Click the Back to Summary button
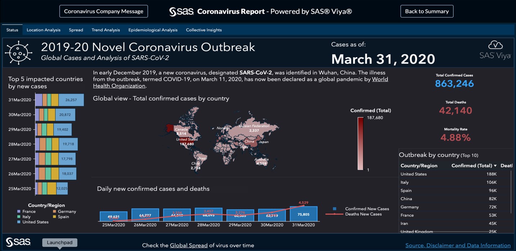Viewport: 516px width, 251px height. tap(427, 11)
